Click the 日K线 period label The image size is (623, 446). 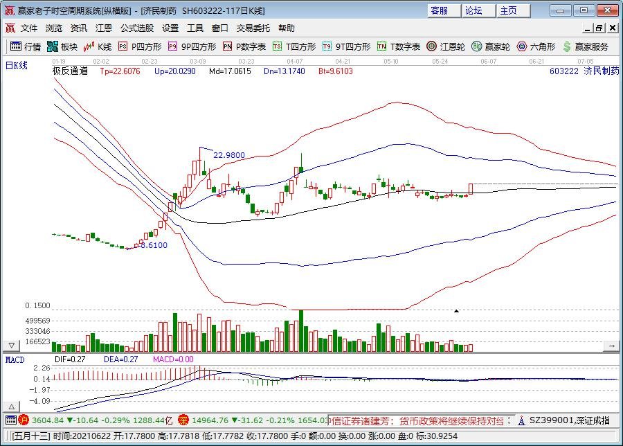coord(17,66)
